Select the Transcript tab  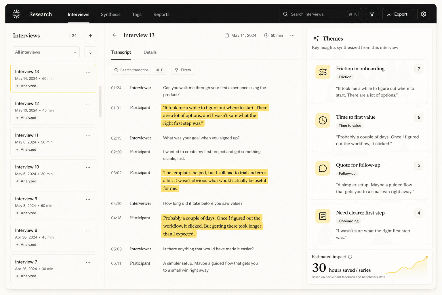click(x=121, y=52)
